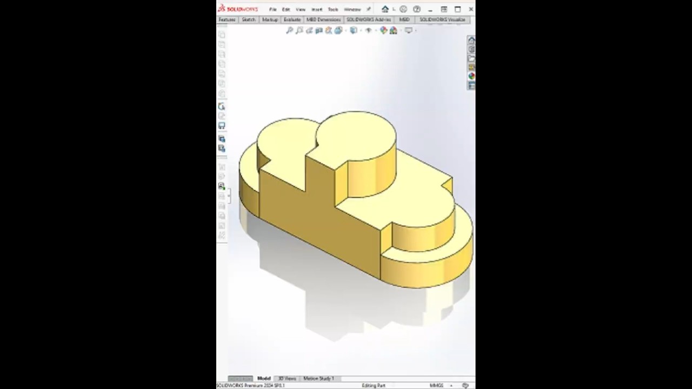692x389 pixels.
Task: Click Section View icon
Action: pos(318,30)
